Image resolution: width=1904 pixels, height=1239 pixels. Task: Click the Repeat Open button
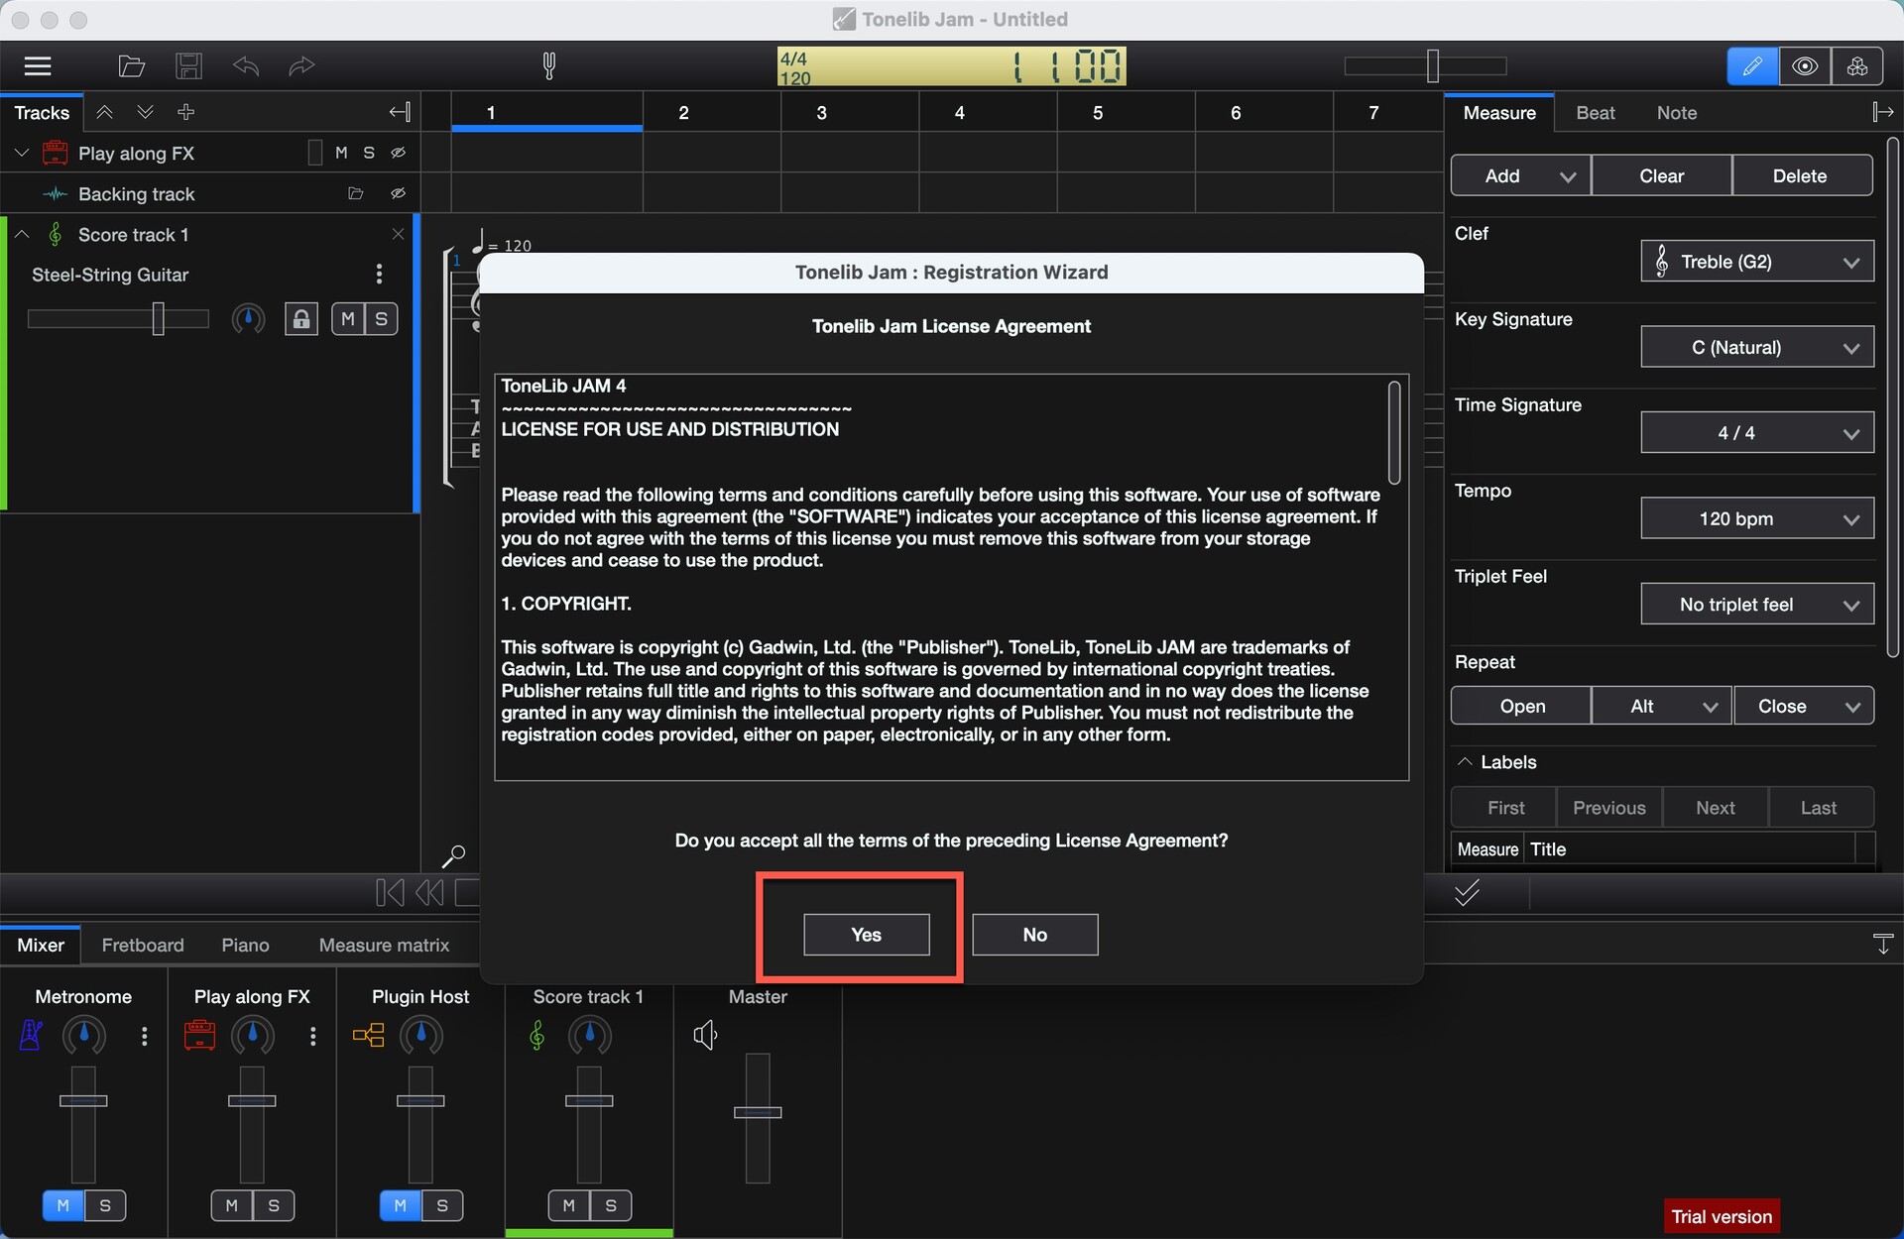pos(1521,706)
